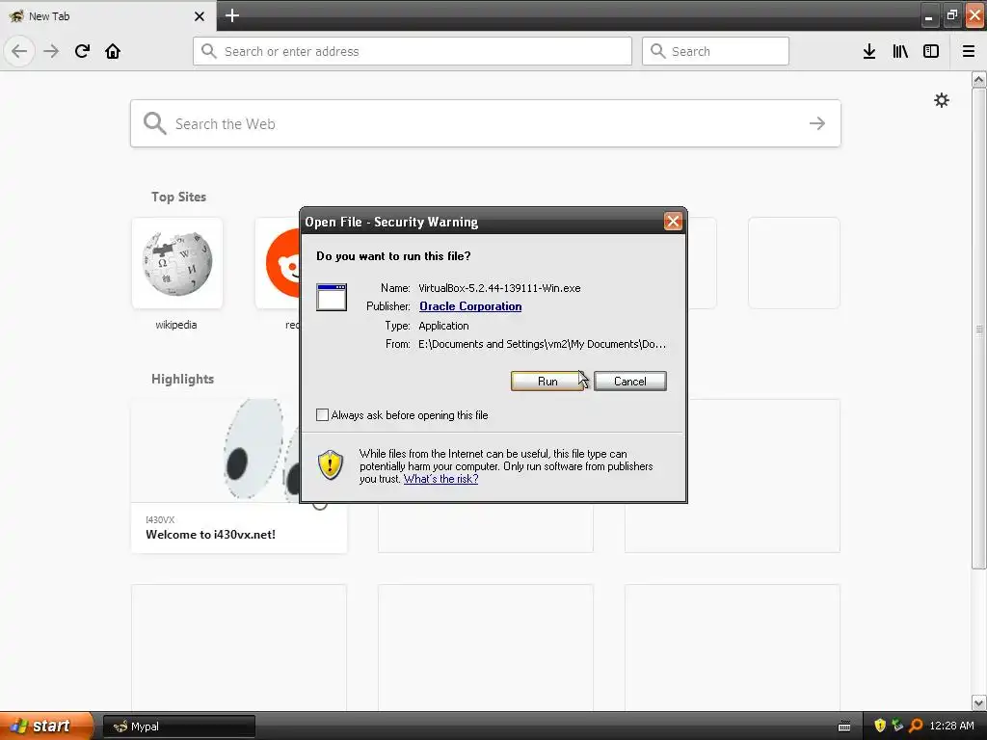Click the application file icon in dialog
This screenshot has height=740, width=987.
(332, 297)
